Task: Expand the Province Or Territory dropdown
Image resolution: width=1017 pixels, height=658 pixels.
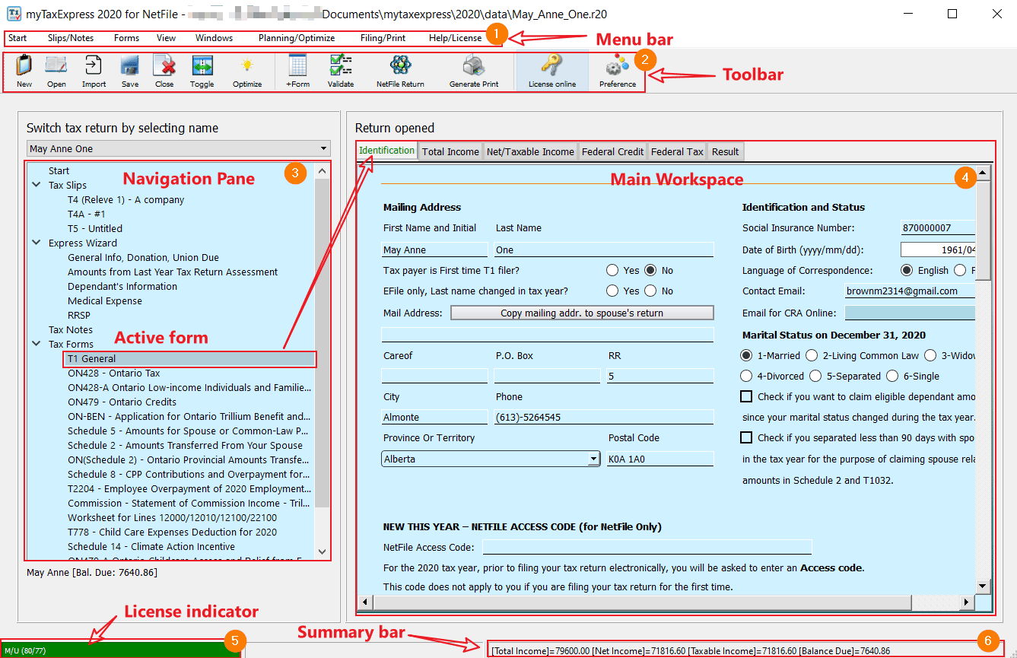Action: [593, 459]
